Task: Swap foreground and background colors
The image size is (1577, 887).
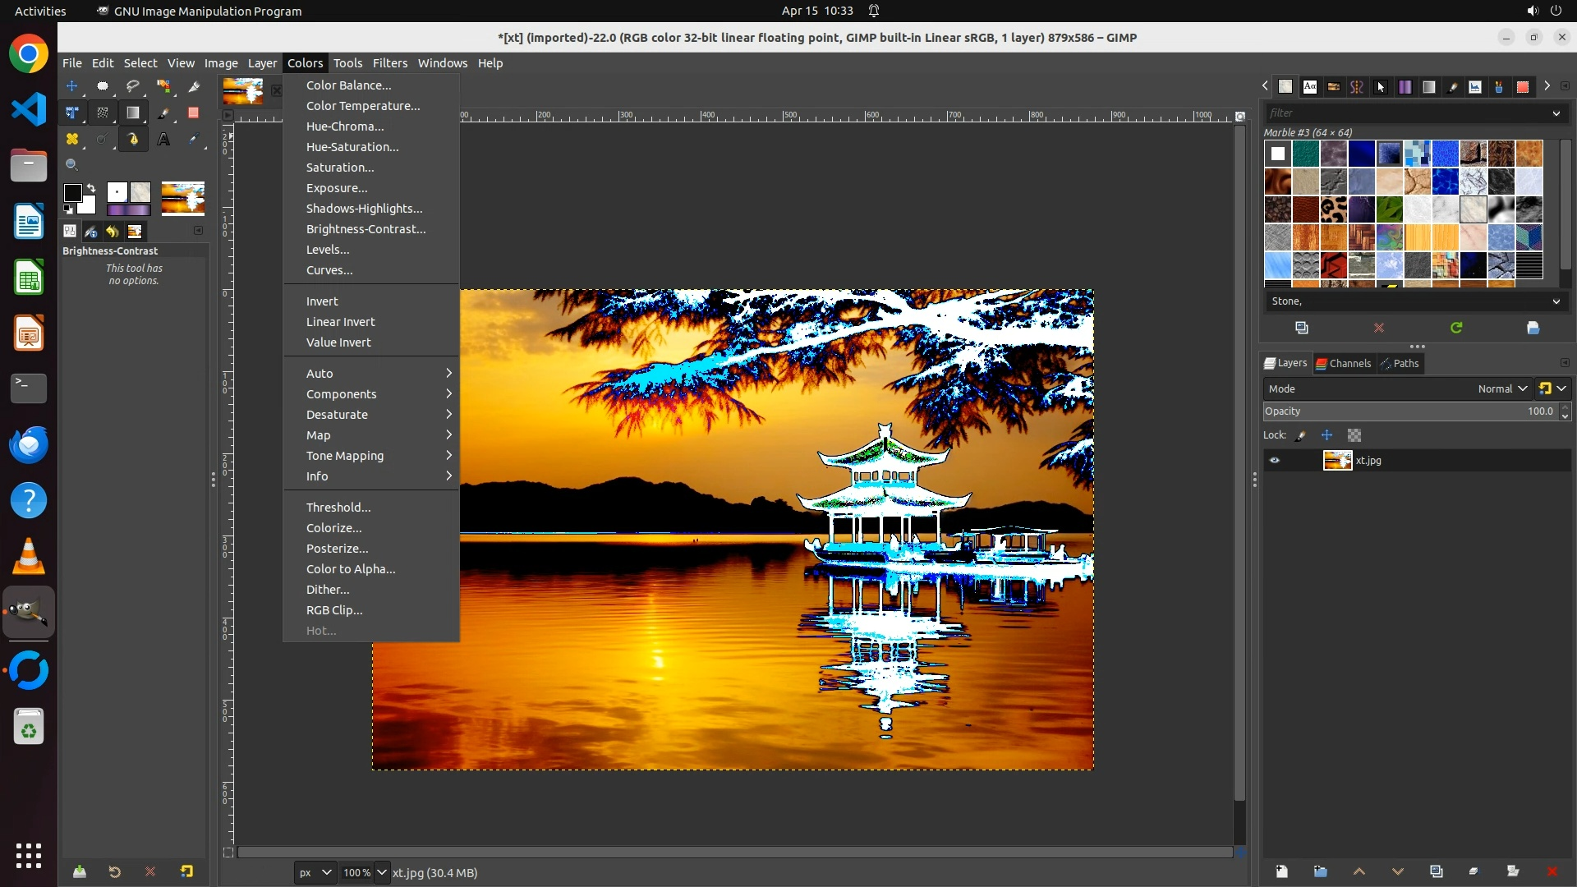Action: coord(91,188)
